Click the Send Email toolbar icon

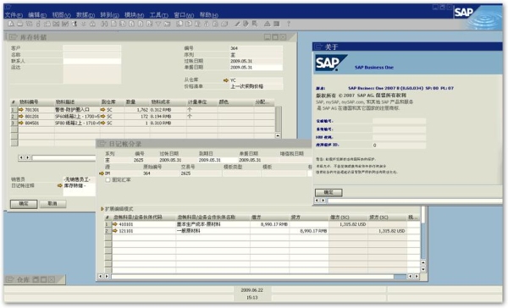tap(29, 24)
